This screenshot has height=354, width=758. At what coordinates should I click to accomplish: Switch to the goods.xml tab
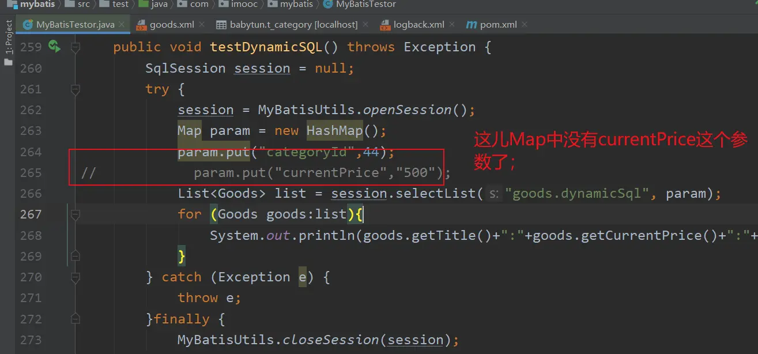coord(171,25)
